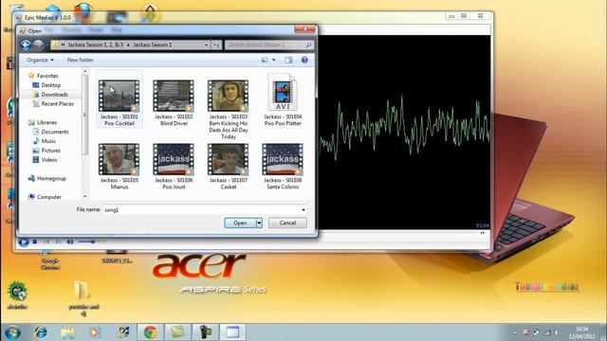Toggle the preview pane in Open dialog
607x341 pixels.
coord(288,60)
